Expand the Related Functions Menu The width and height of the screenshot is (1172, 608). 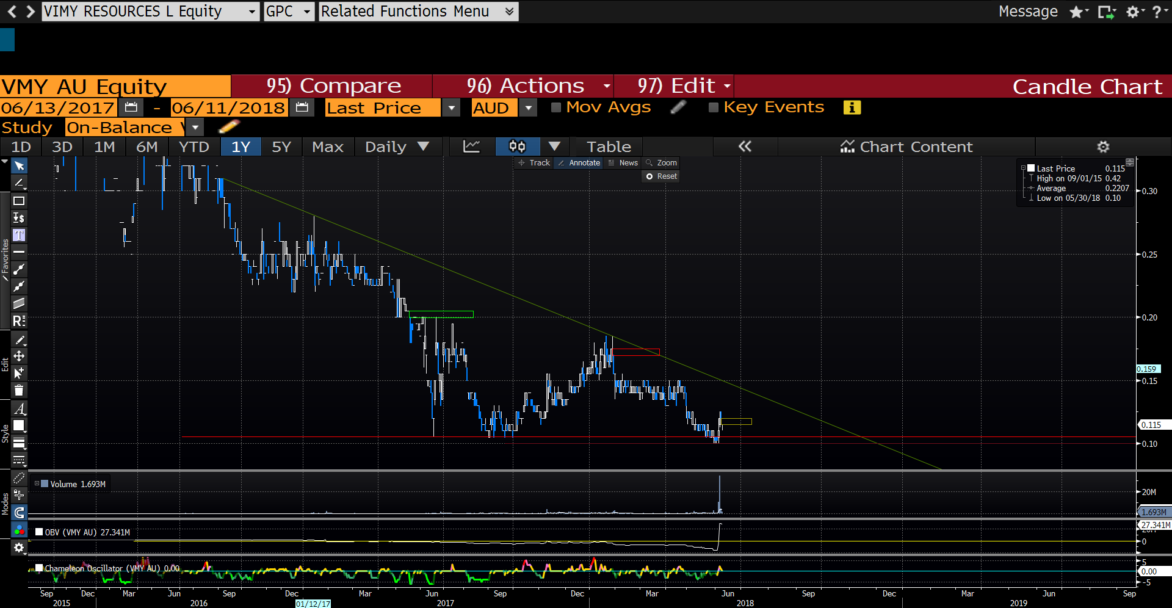418,12
